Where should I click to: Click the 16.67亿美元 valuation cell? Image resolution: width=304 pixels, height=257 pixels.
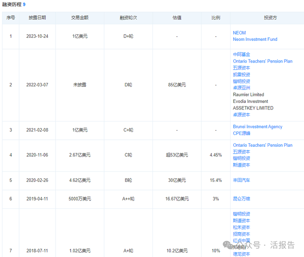177,199
